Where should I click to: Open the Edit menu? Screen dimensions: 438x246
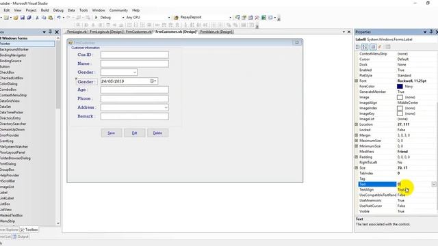[x=7, y=10]
